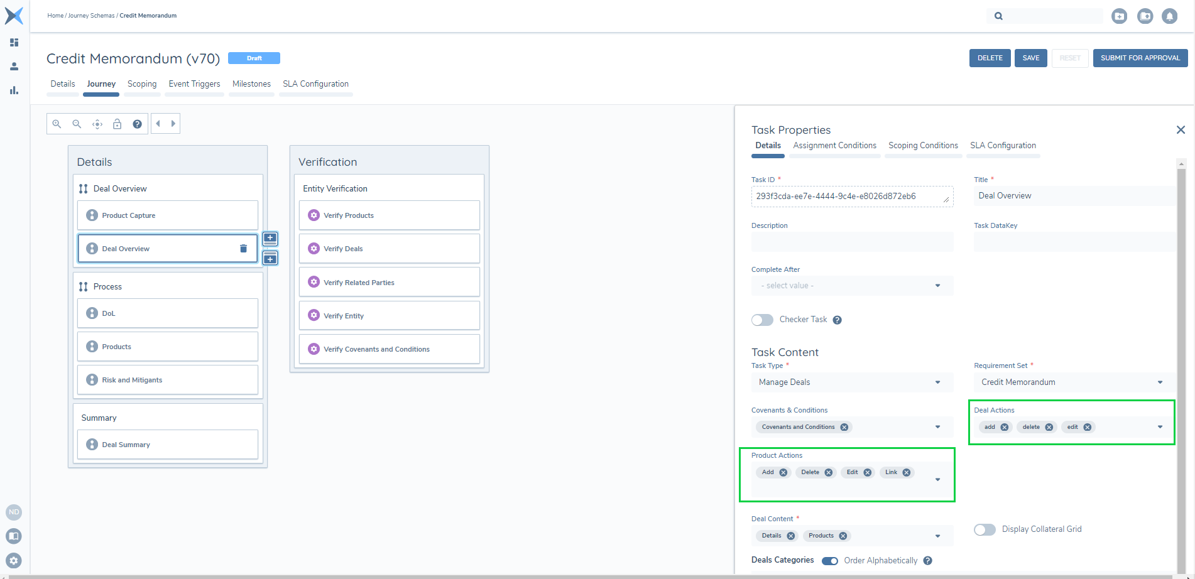
Task: Enable the Checker Task toggle
Action: [x=762, y=320]
